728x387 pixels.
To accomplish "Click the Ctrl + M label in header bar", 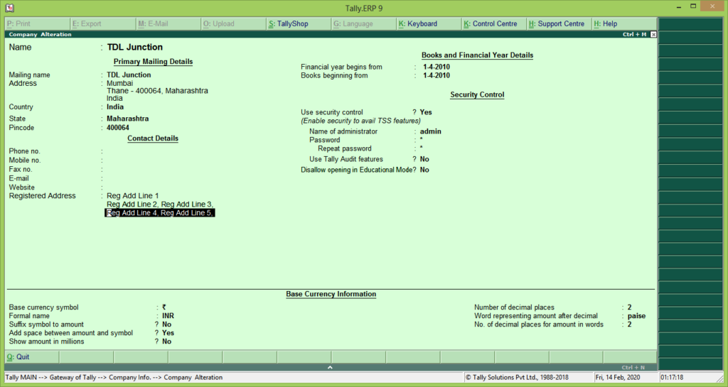I will pos(634,34).
